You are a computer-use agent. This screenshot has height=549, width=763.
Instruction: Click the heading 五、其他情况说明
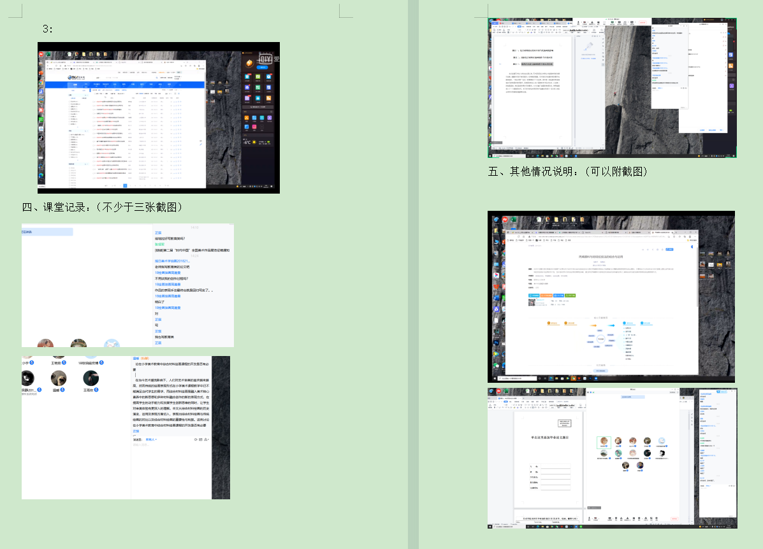567,171
